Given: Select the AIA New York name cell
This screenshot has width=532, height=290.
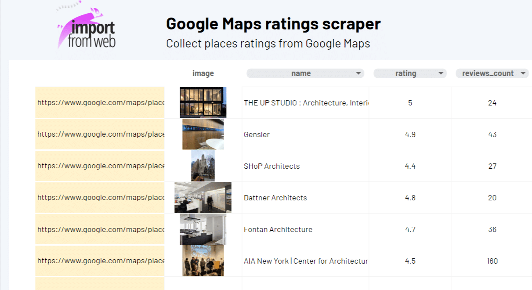Looking at the screenshot, I should coord(305,261).
